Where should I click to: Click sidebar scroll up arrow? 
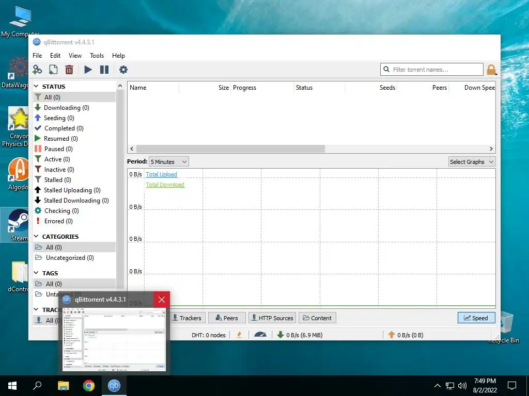click(x=120, y=86)
